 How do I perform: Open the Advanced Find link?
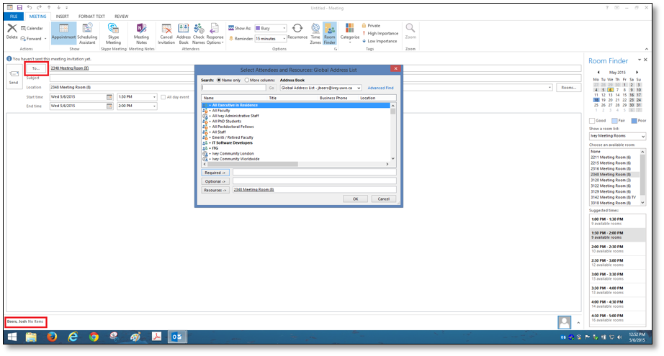[380, 88]
